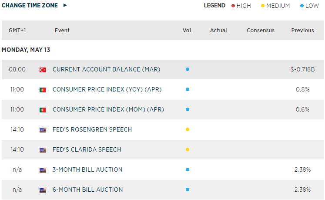Click the previous value 2.38% for 6-Month Bill
Screen dimensions: 325x200
[x=302, y=190]
